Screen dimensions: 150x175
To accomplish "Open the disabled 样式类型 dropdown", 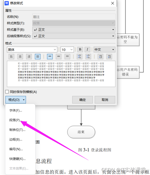I will pos(74,23).
